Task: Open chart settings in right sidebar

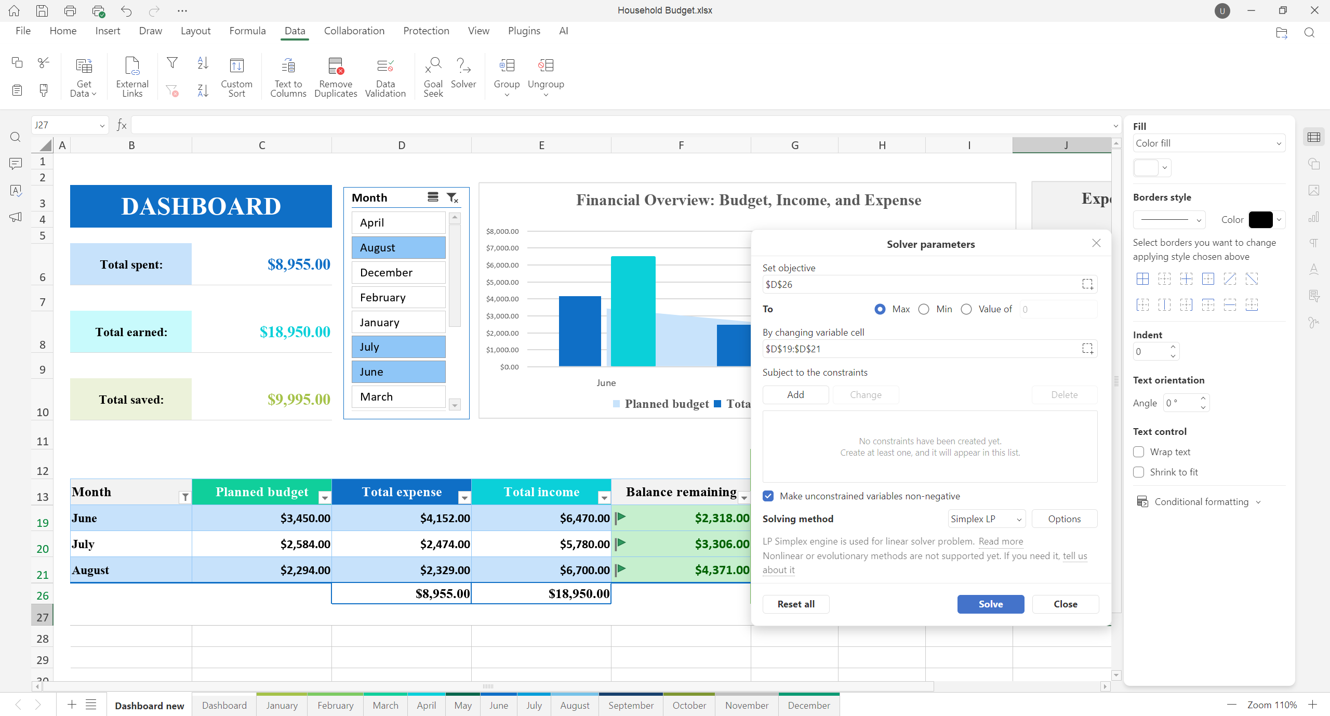Action: [1314, 217]
